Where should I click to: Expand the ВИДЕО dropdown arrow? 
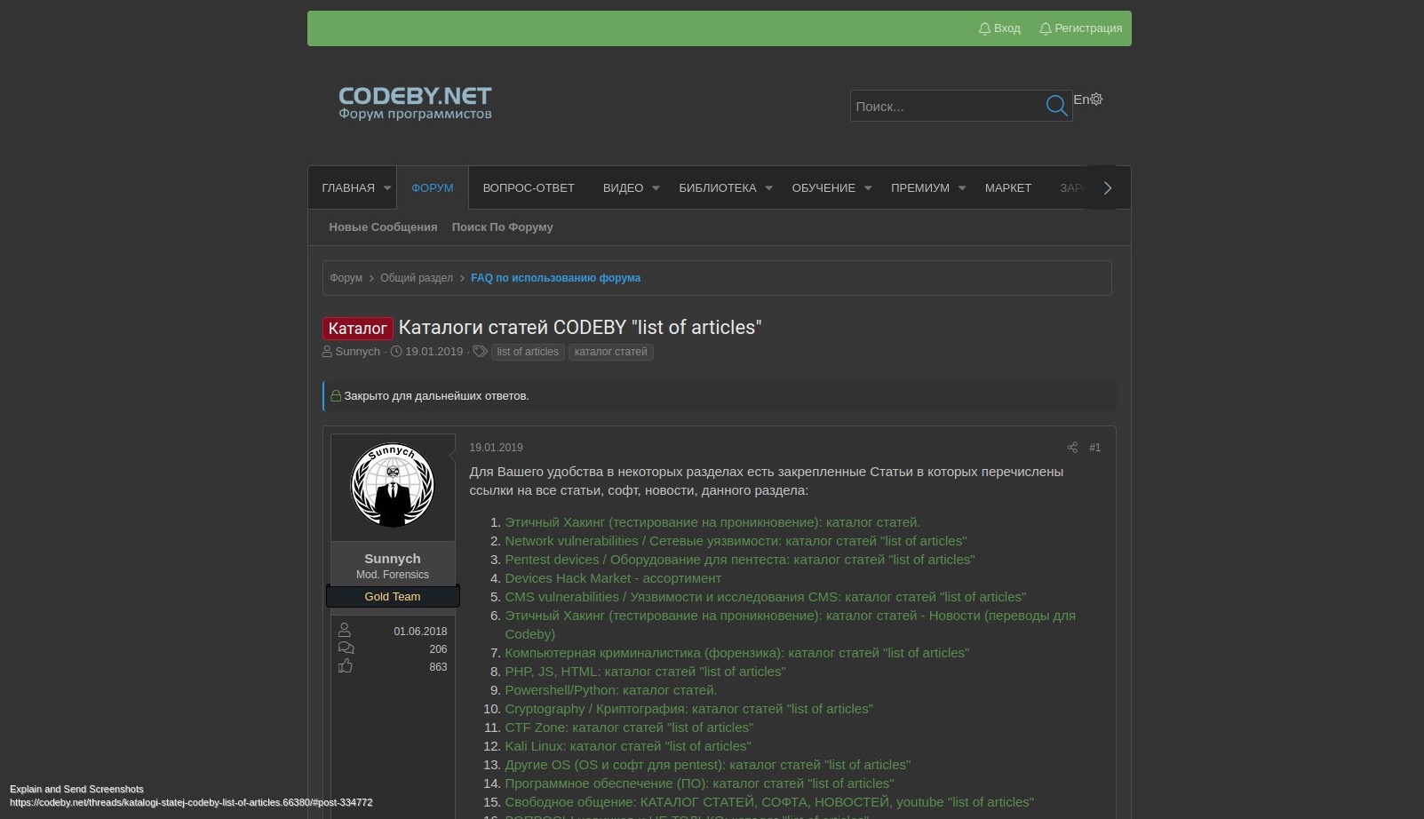pos(656,188)
